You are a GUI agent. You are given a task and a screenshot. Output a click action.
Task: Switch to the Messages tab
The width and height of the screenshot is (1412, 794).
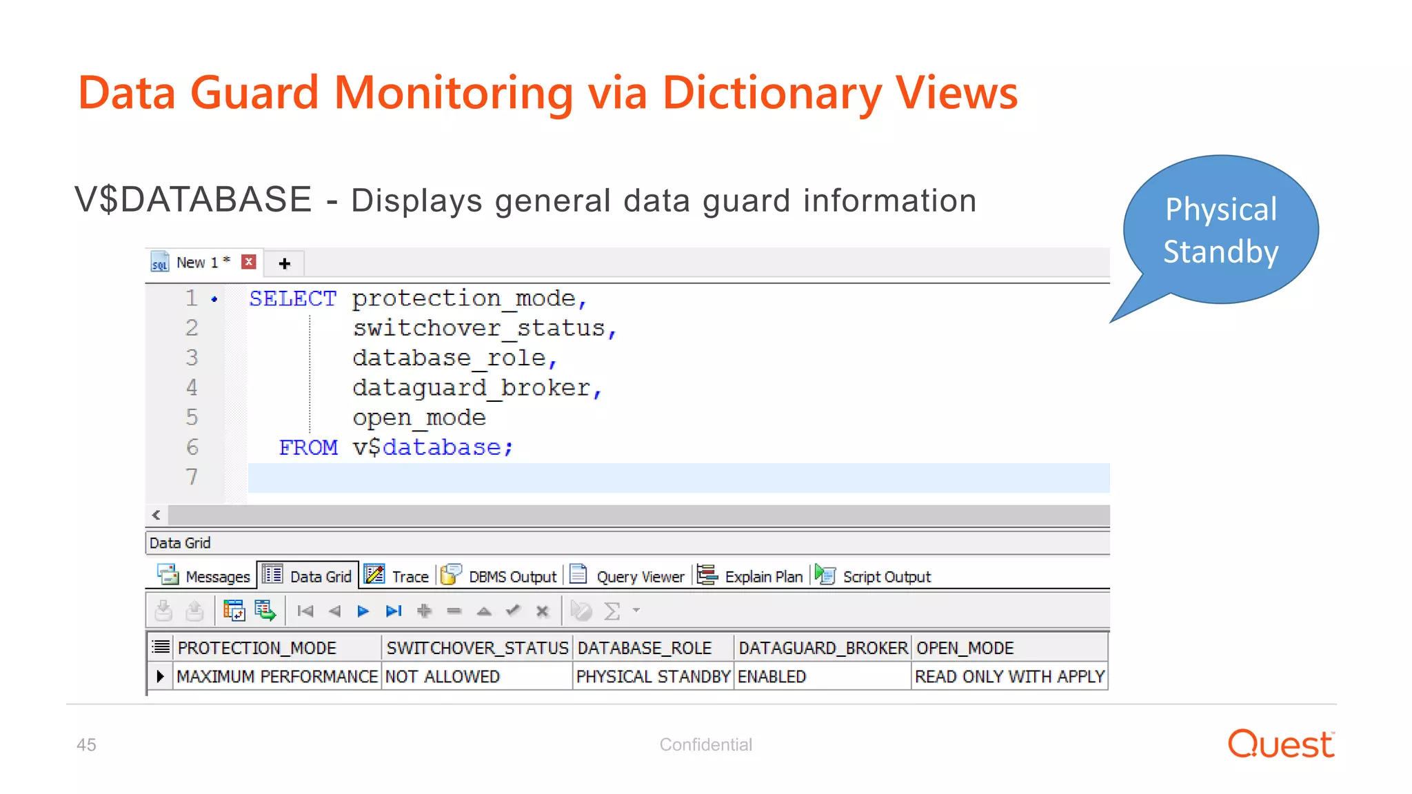click(204, 576)
